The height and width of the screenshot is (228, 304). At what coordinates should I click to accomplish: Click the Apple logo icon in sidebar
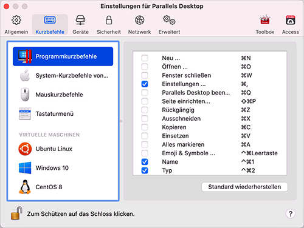[25, 76]
